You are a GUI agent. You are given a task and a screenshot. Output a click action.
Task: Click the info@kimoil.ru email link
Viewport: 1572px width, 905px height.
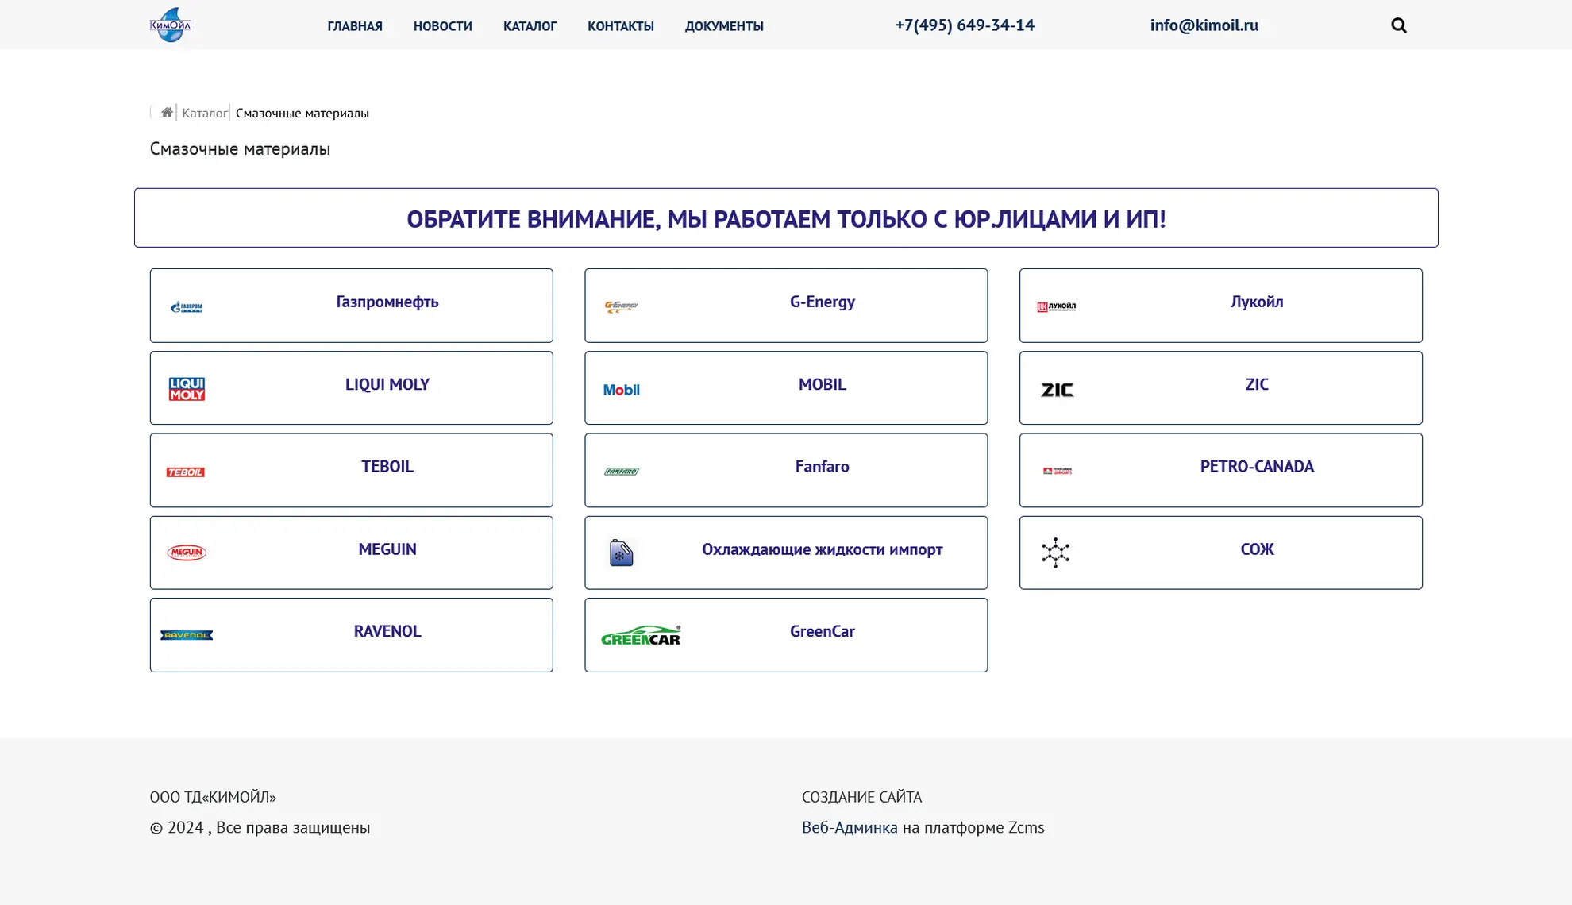pos(1204,25)
